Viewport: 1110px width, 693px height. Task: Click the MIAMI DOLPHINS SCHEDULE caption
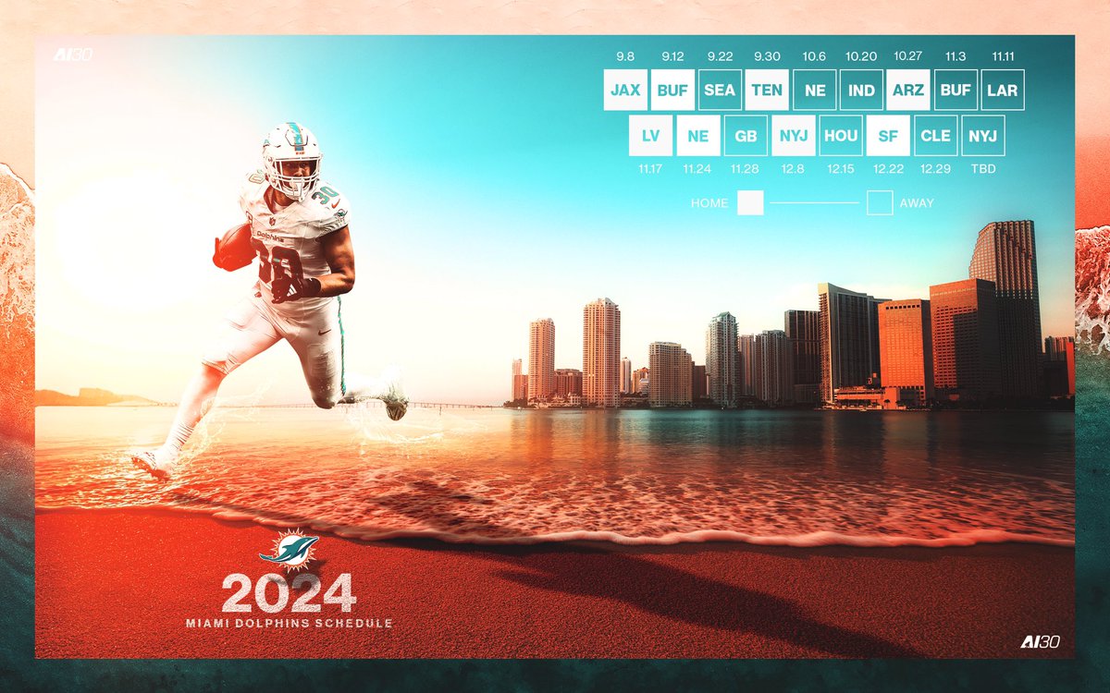(289, 624)
